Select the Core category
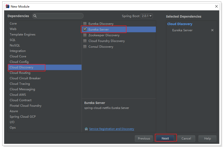Viewport: 223px width, 147px height. 45,24
